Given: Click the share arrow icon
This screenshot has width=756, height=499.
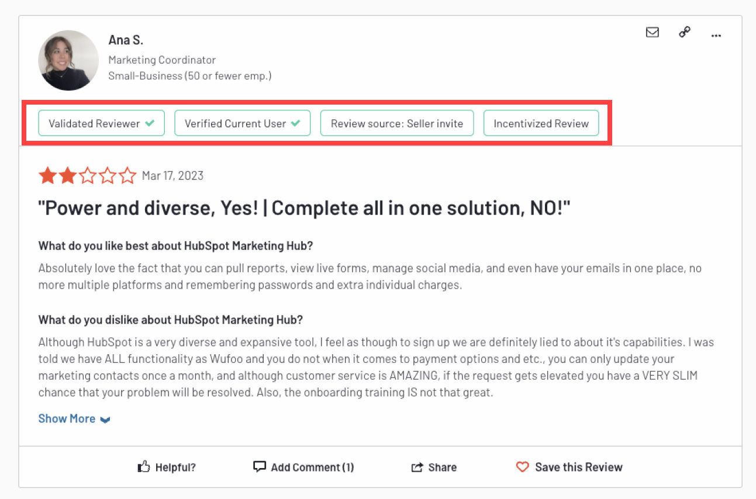Looking at the screenshot, I should 417,467.
